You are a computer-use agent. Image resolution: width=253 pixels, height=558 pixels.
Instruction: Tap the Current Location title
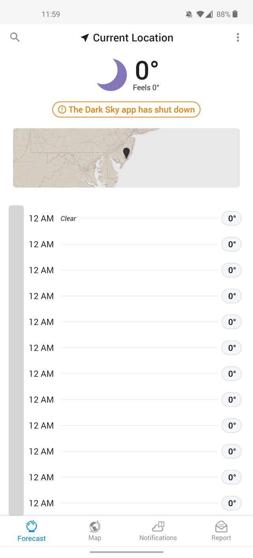(133, 37)
